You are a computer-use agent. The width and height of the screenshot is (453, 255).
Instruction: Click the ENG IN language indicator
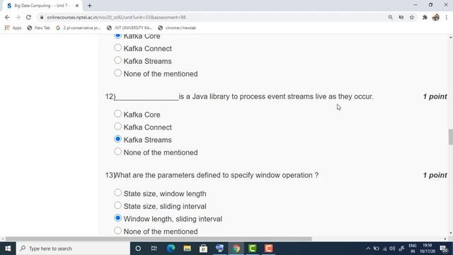click(x=413, y=249)
